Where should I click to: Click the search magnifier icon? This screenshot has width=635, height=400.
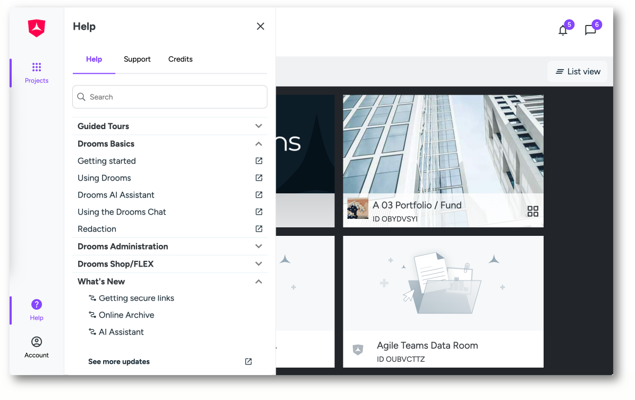(81, 97)
